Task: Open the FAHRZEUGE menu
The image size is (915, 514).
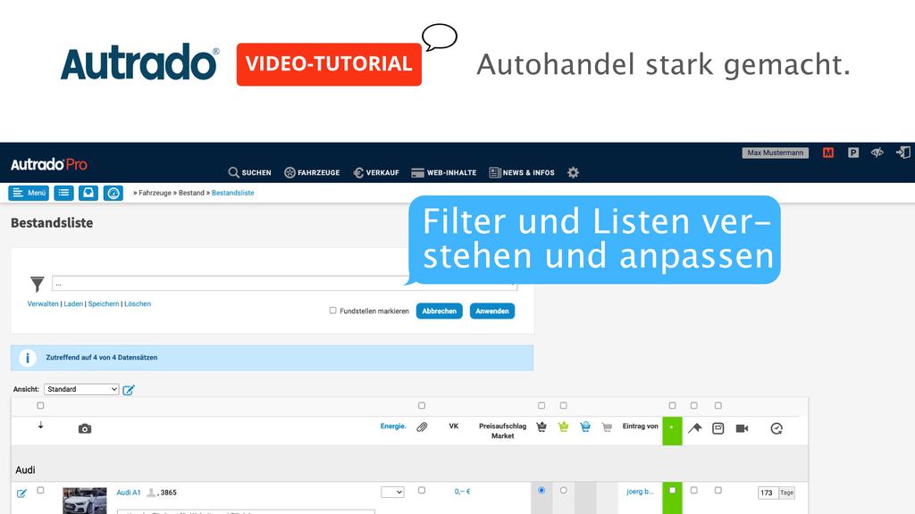Action: (x=312, y=172)
